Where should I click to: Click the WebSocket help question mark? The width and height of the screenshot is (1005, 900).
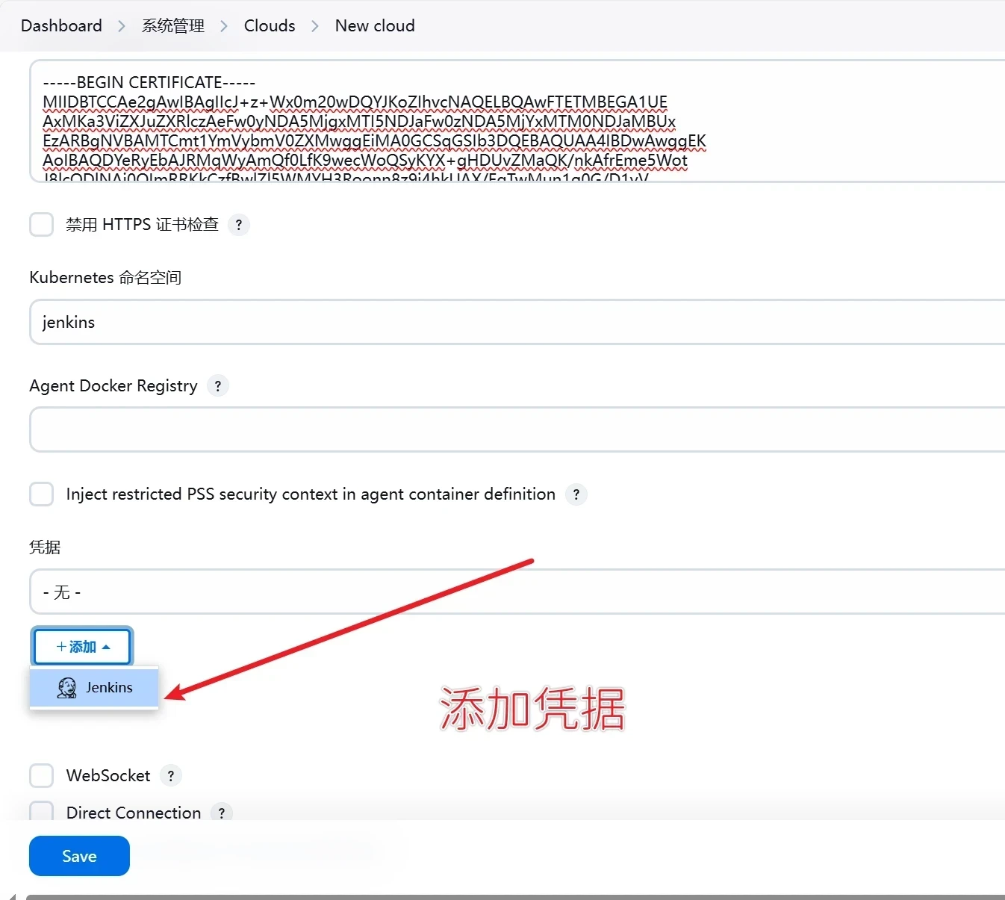(x=171, y=776)
